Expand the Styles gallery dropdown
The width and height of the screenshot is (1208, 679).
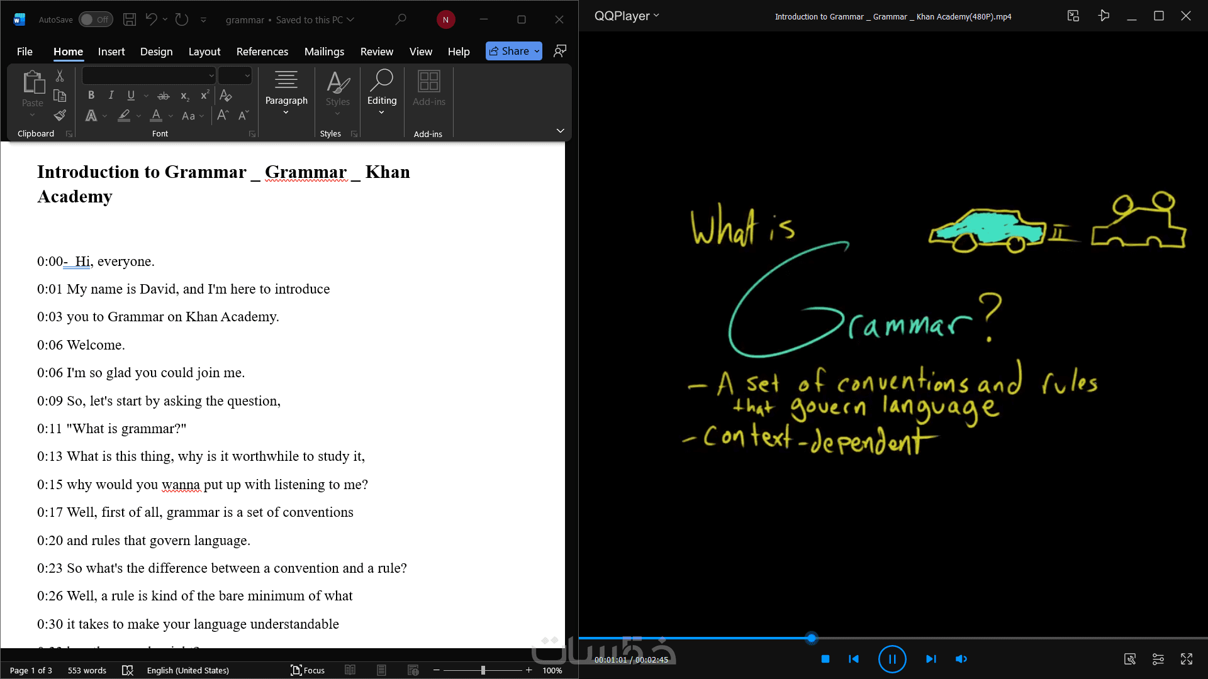point(338,114)
